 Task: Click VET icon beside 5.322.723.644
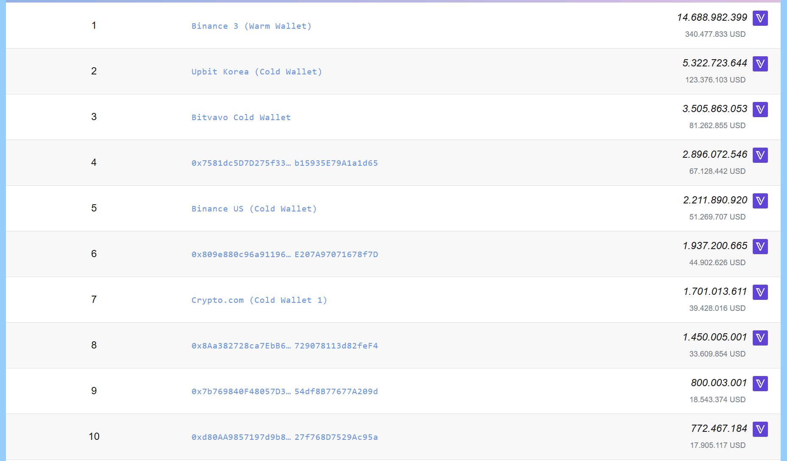tap(760, 64)
